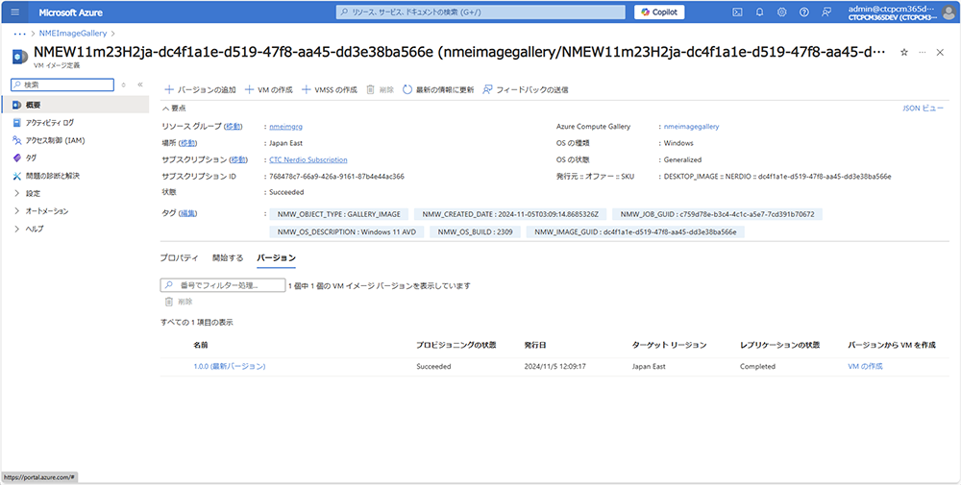This screenshot has height=485, width=961.
Task: Collapse the sidebar with double chevron
Action: point(139,85)
